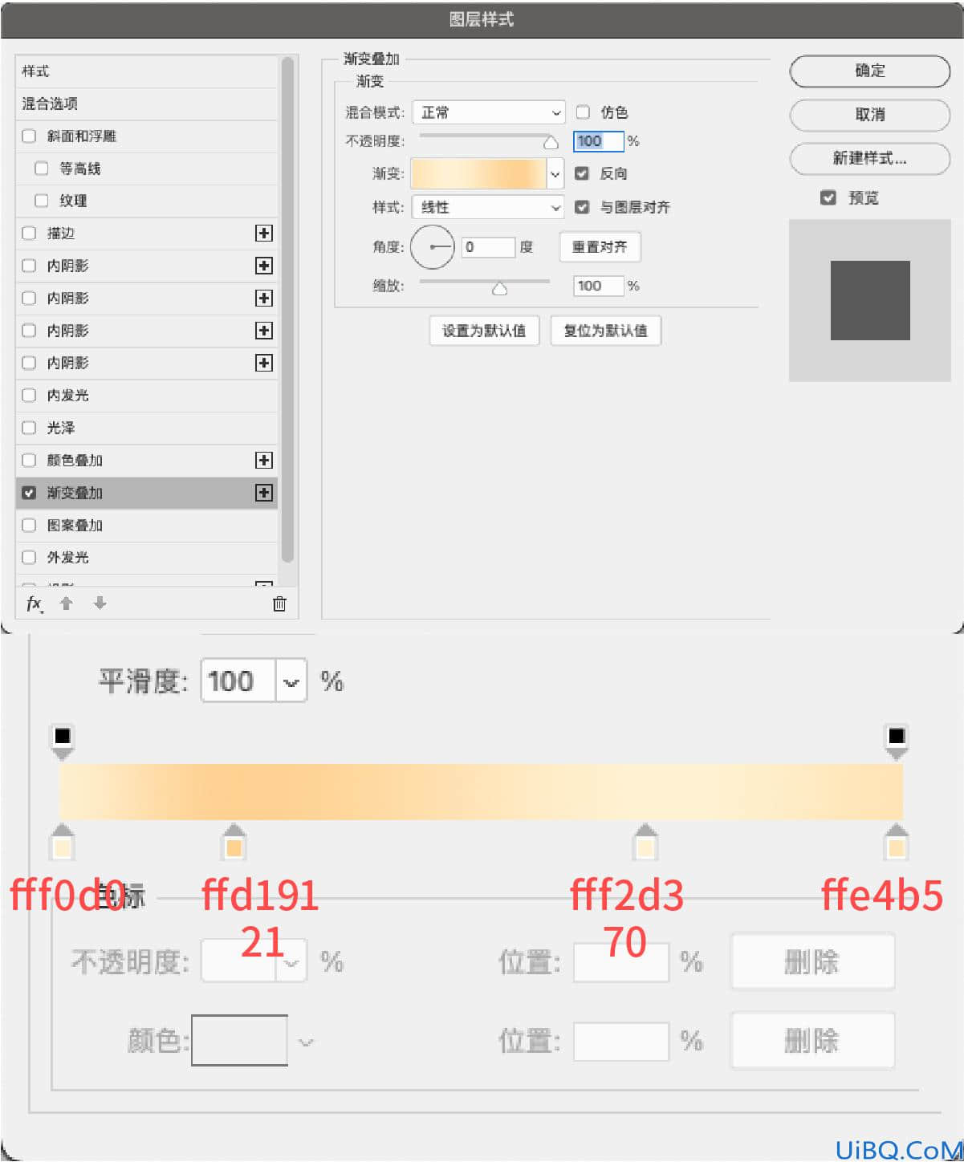This screenshot has width=964, height=1162.
Task: Click 删除 button in the 不透明度 row
Action: click(x=812, y=961)
